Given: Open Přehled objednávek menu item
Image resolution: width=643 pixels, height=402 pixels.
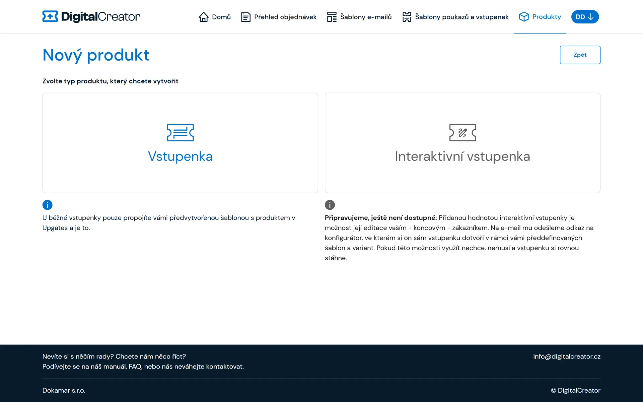Looking at the screenshot, I should click(x=279, y=17).
